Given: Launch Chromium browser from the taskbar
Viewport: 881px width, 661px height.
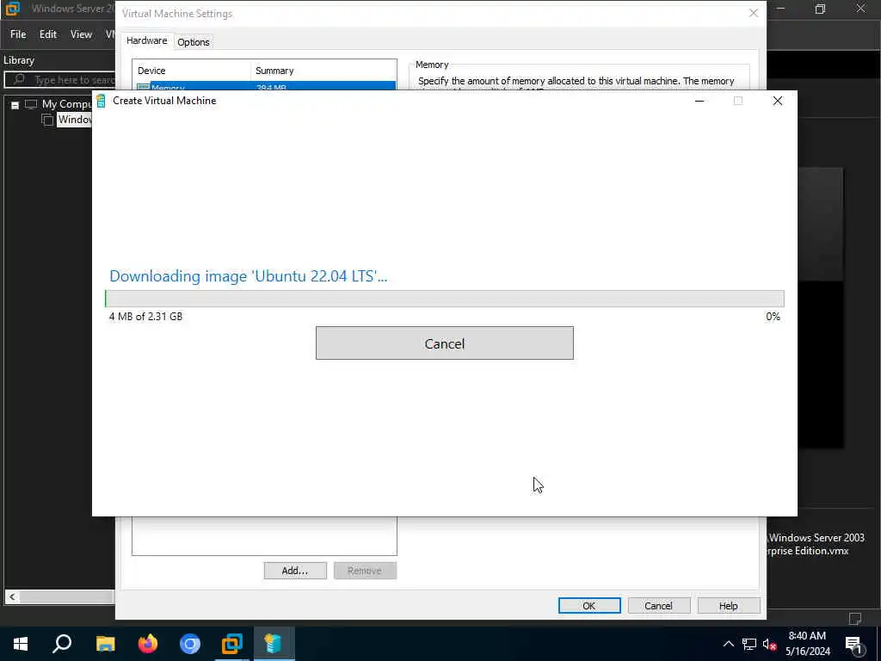Looking at the screenshot, I should pyautogui.click(x=190, y=644).
